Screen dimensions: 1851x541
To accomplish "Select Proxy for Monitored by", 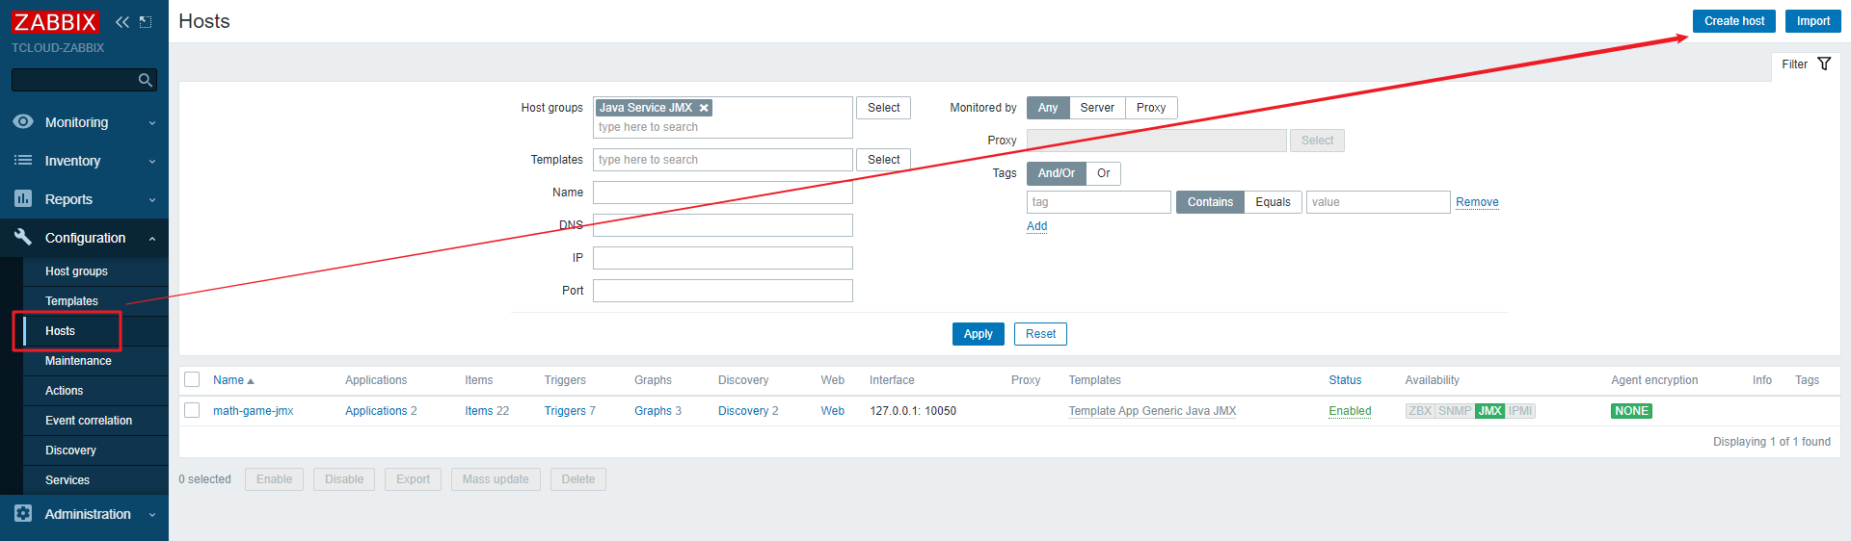I will tap(1151, 108).
